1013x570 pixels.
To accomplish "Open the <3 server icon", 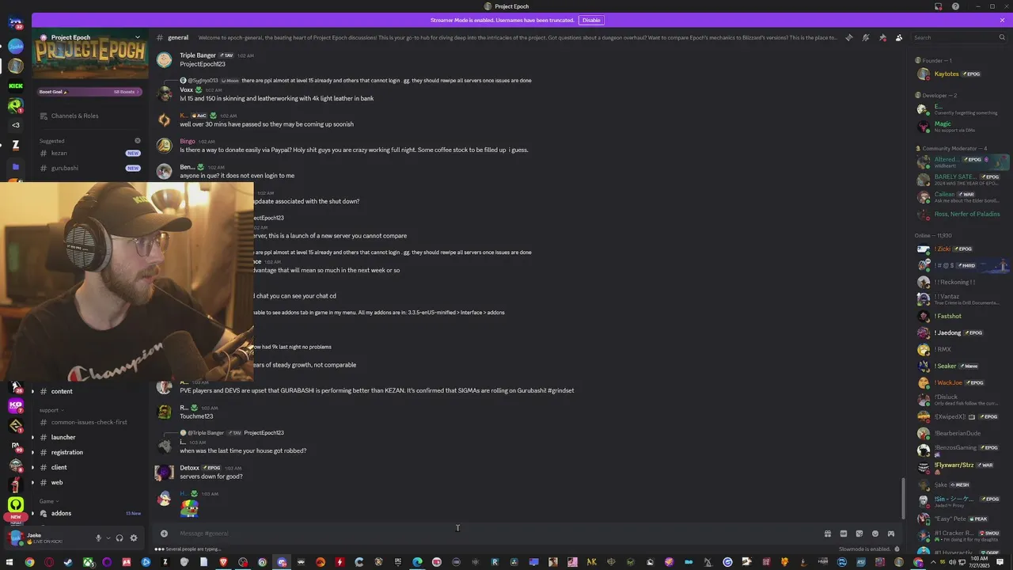I will [16, 125].
